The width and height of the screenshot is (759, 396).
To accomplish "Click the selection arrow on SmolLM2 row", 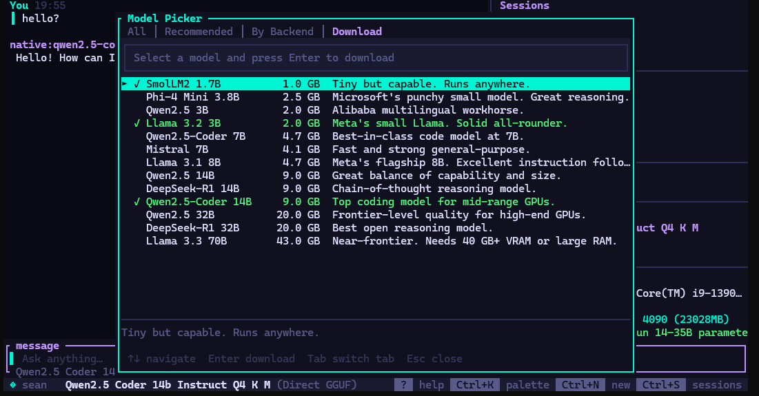I will coord(124,83).
